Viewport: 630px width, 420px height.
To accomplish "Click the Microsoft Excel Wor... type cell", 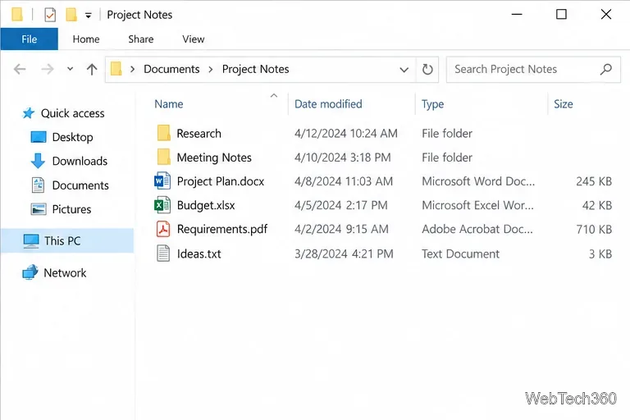I will 477,205.
